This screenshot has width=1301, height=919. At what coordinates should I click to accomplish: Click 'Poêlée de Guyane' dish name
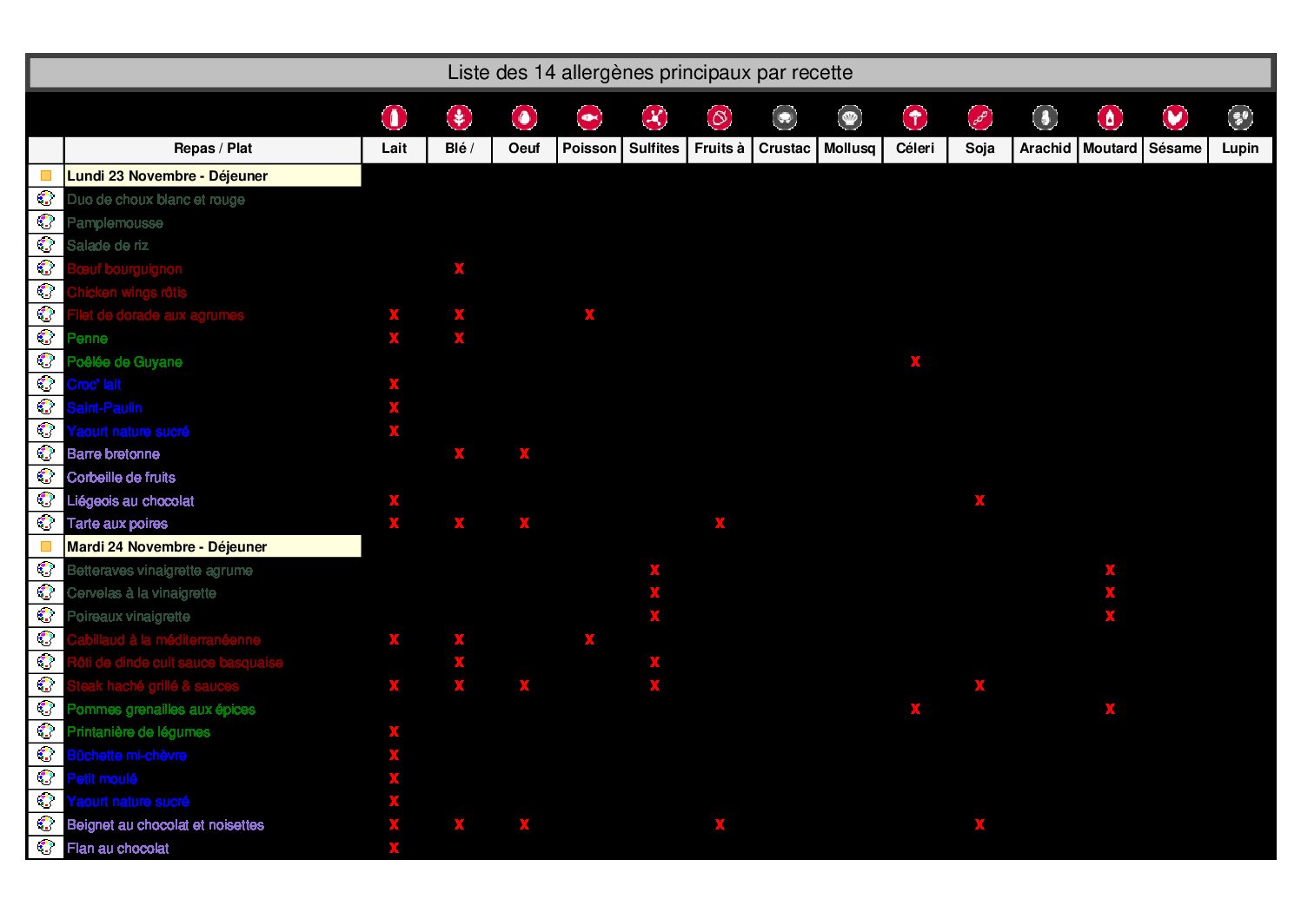point(124,361)
